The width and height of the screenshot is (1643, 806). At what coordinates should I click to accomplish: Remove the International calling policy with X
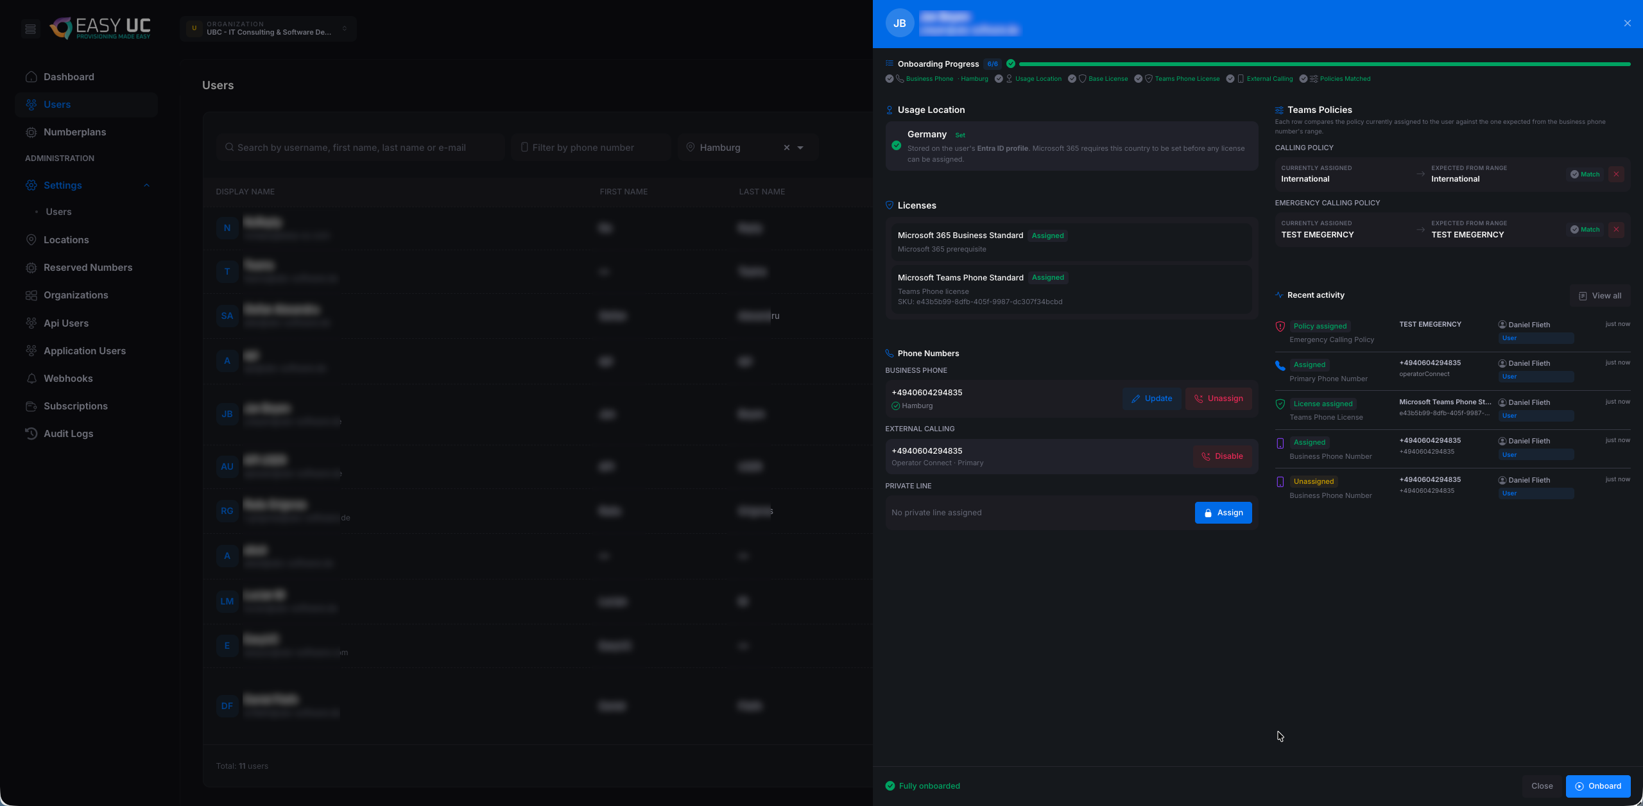point(1616,175)
